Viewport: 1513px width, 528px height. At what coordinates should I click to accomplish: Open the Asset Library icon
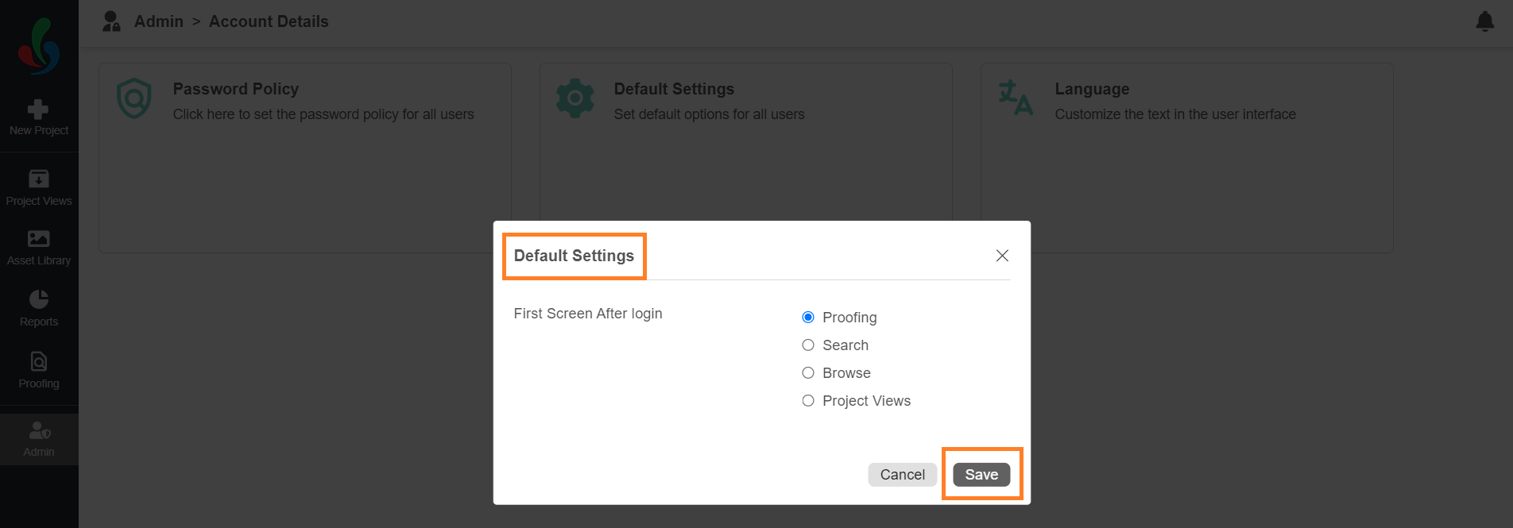coord(38,238)
